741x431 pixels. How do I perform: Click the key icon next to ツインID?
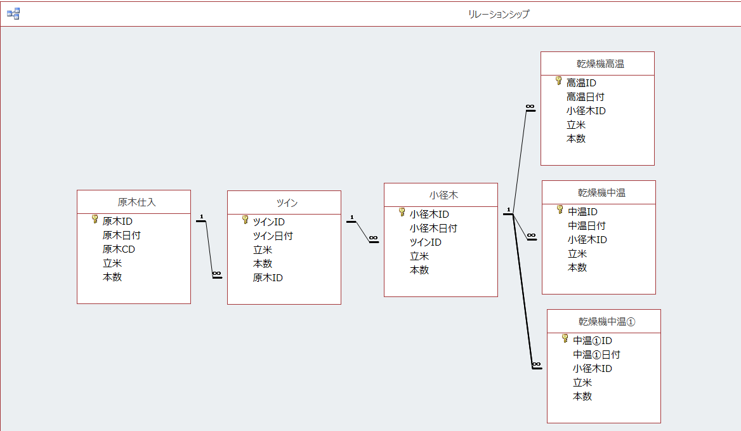click(x=246, y=220)
